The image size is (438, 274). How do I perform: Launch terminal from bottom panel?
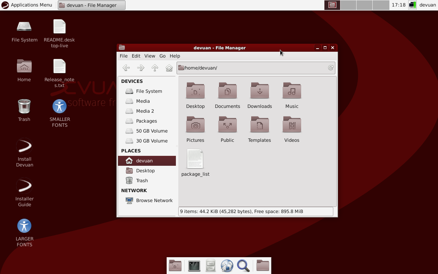coord(194,266)
